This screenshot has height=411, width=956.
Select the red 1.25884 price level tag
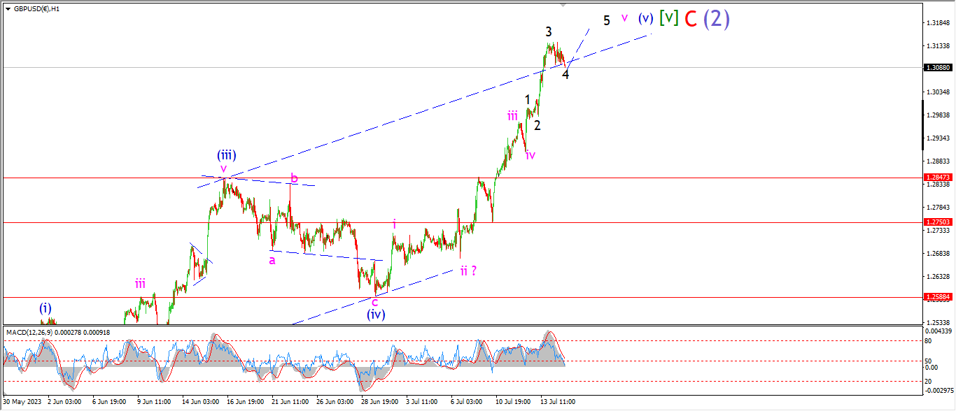(x=937, y=297)
